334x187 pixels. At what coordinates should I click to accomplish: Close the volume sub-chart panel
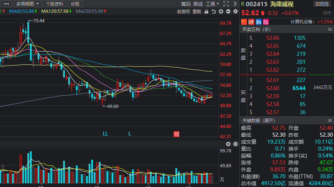pos(228,144)
